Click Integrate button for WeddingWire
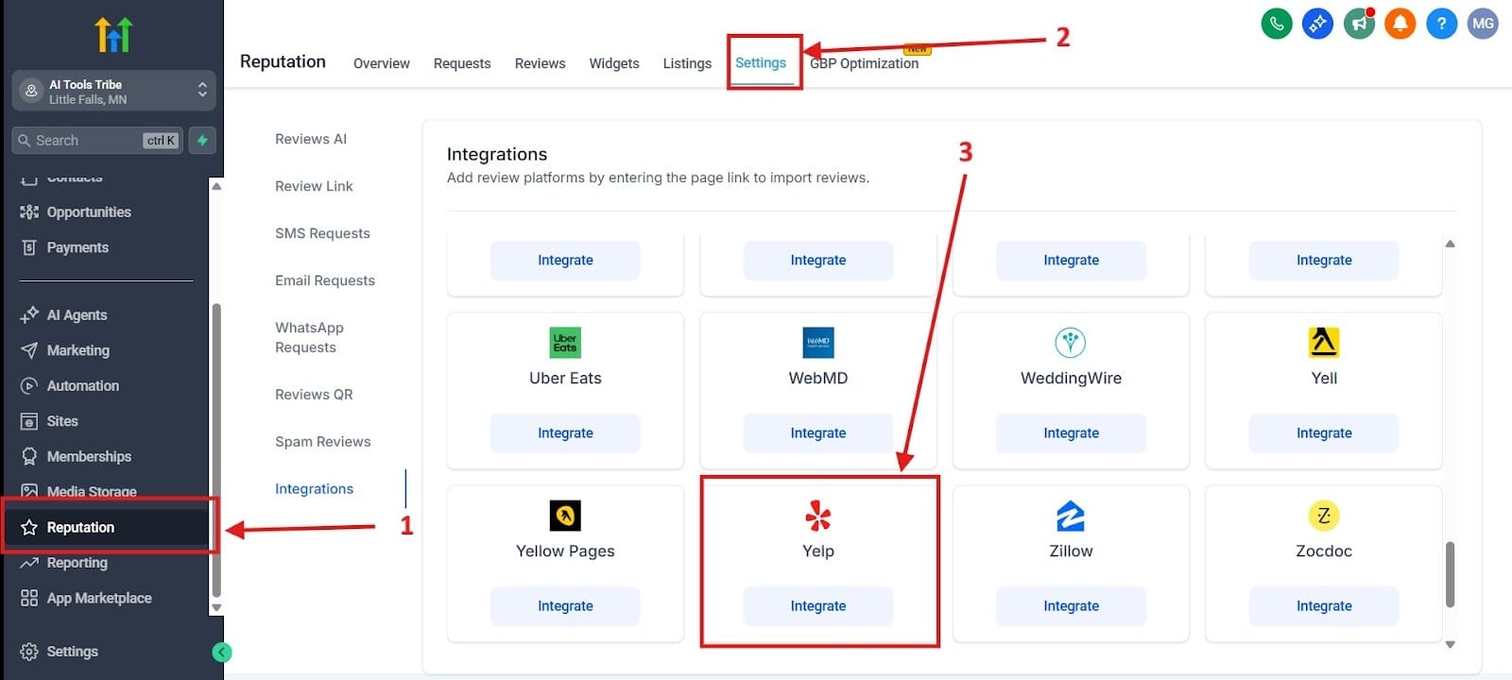This screenshot has height=680, width=1512. click(x=1071, y=433)
